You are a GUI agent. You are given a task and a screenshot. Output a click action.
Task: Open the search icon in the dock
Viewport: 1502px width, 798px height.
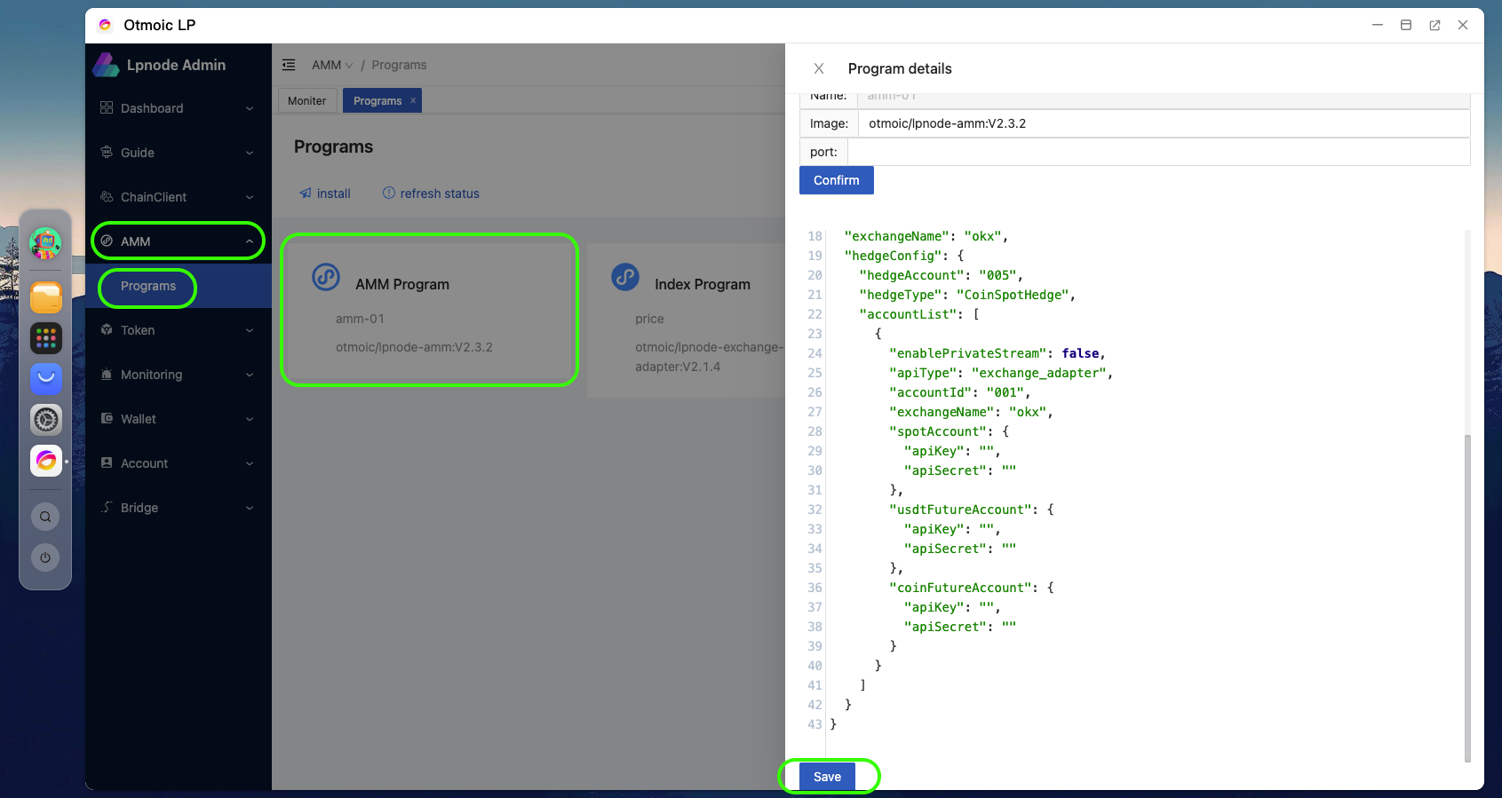[x=45, y=517]
